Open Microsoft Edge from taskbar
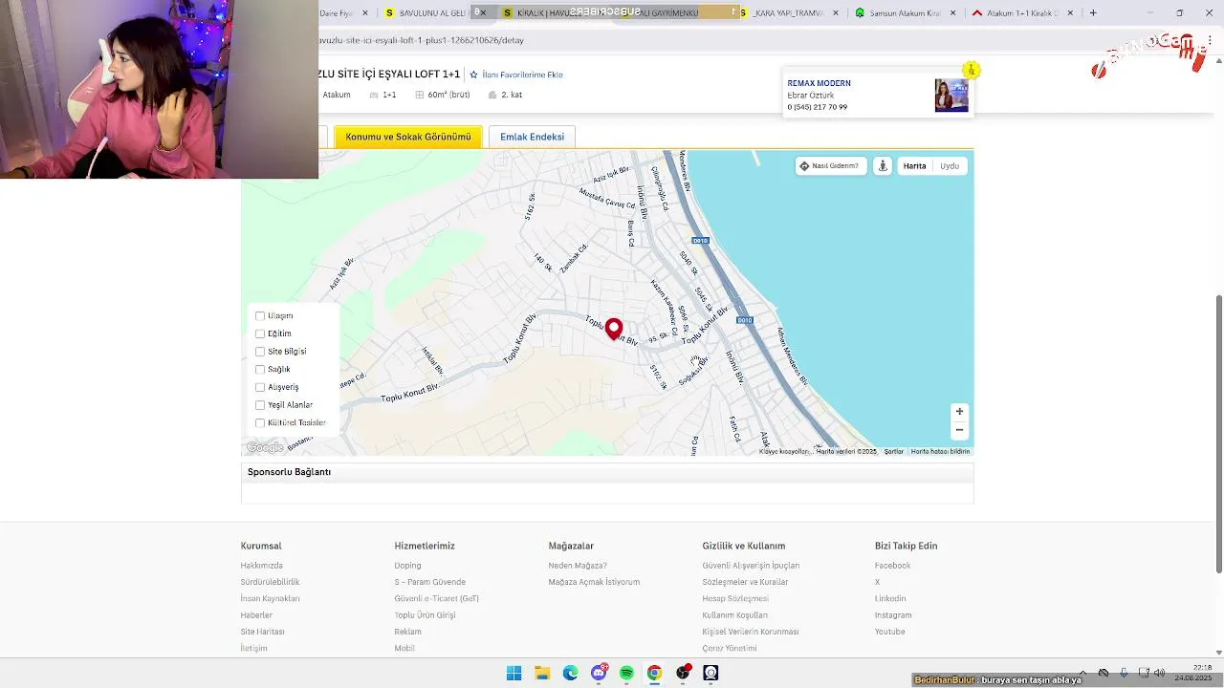 571,673
